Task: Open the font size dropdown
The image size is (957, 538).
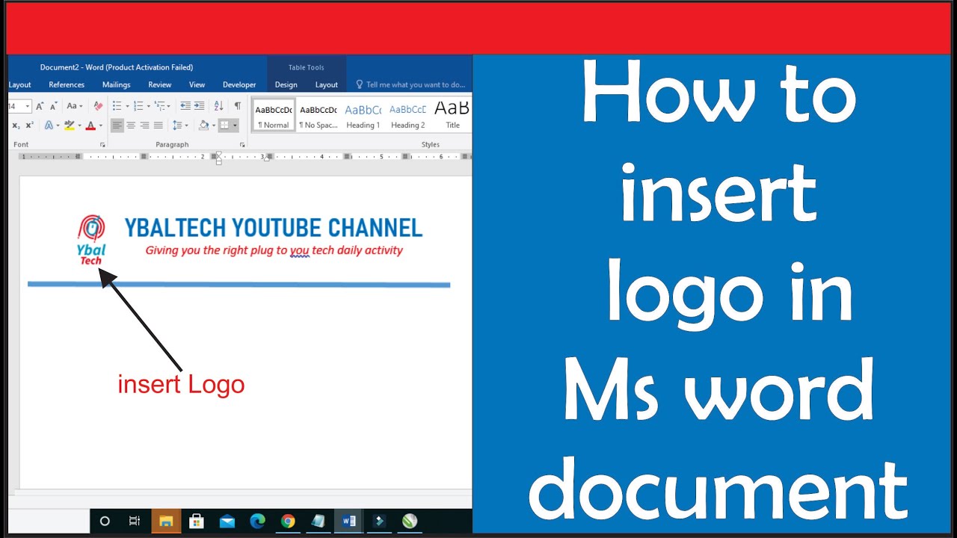Action: coord(28,106)
